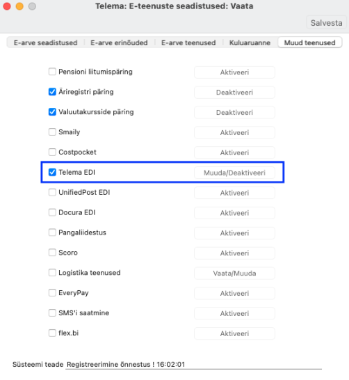Click Aktiveeri for UnifiedPost EDI
The height and width of the screenshot is (380, 349).
pyautogui.click(x=234, y=193)
